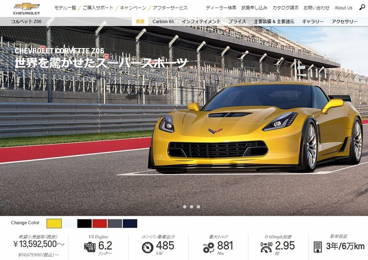This screenshot has height=260, width=368.
Task: Choose the gray color swatch
Action: (115, 223)
